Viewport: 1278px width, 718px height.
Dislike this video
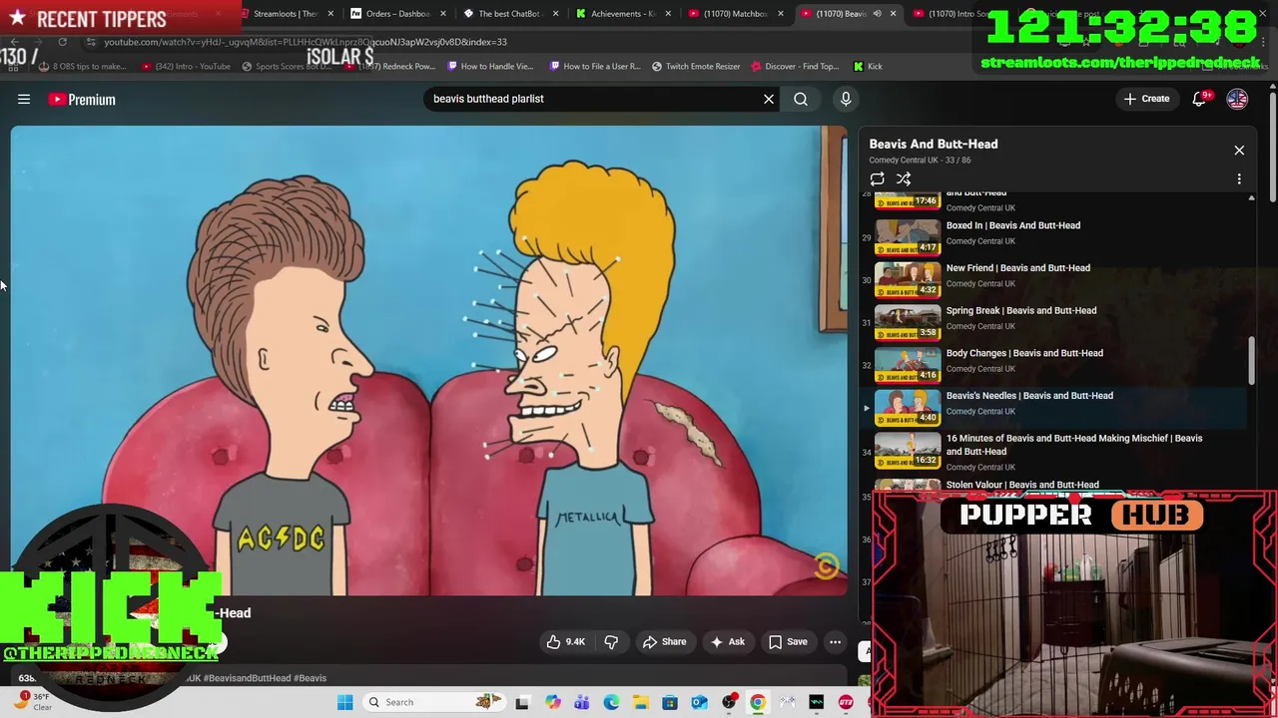tap(611, 642)
